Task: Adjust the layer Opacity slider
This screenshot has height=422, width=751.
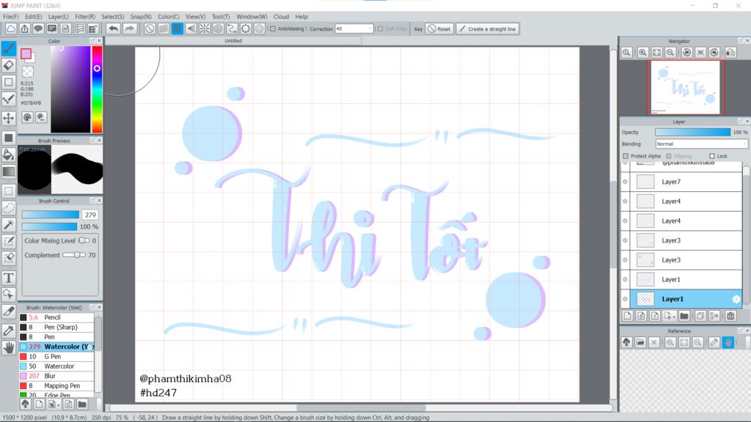Action: coord(692,132)
